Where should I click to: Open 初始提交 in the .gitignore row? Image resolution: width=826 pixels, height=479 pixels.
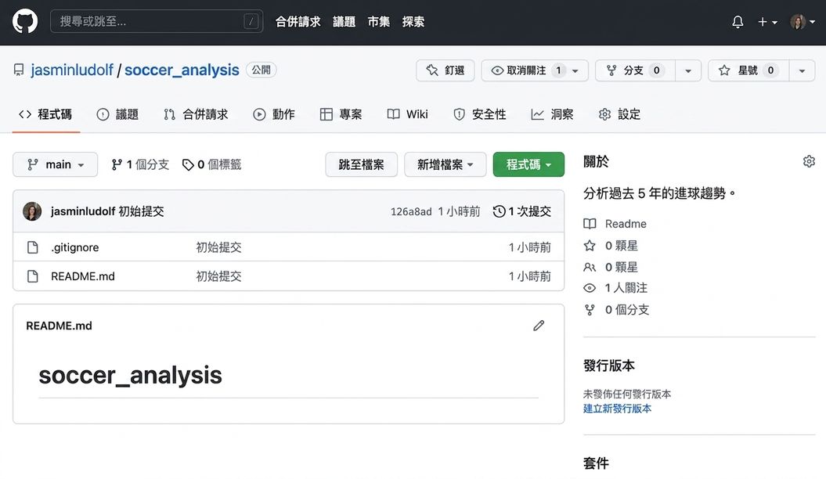coord(218,247)
